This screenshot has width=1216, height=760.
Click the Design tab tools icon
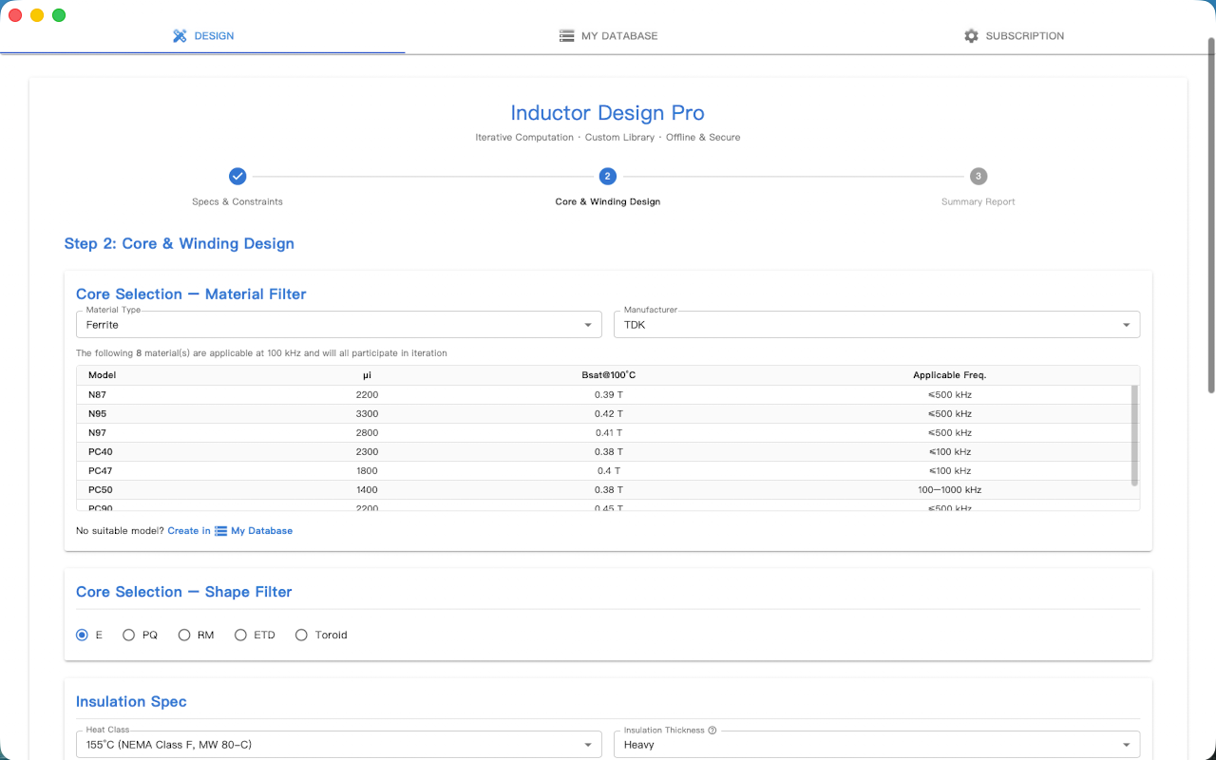180,36
